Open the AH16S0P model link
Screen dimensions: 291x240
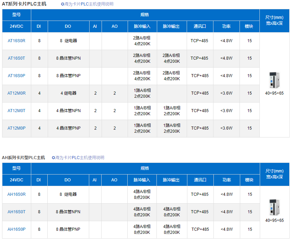[16, 229]
